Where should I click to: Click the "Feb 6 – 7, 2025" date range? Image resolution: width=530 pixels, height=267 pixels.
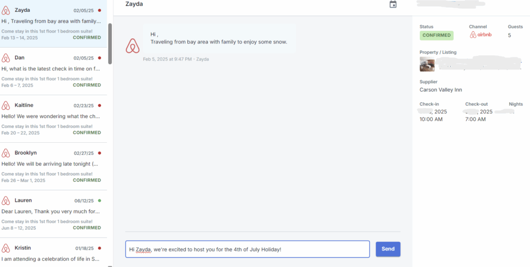tap(17, 85)
